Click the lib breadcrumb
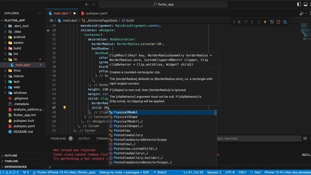The height and width of the screenshot is (175, 311). click(x=52, y=20)
